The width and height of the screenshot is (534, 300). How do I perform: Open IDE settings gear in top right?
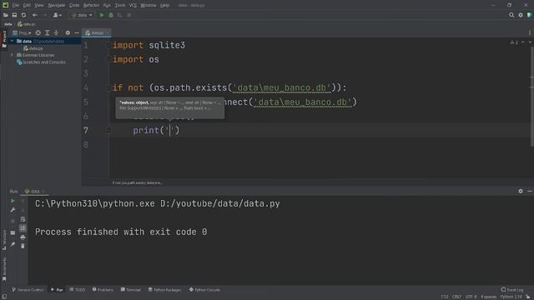click(521, 15)
